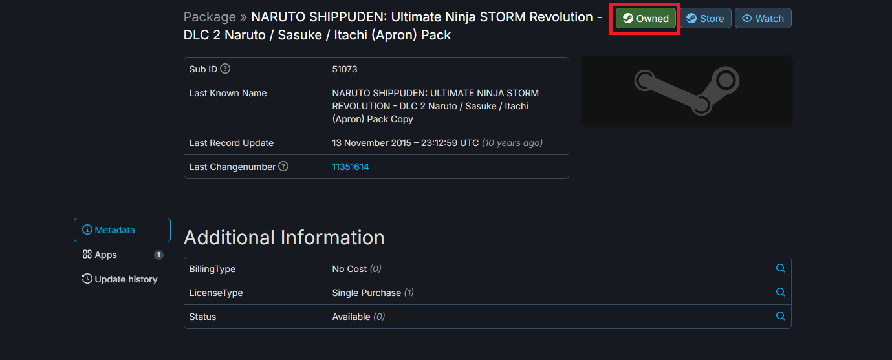Click the Package breadcrumb link

pyautogui.click(x=210, y=17)
